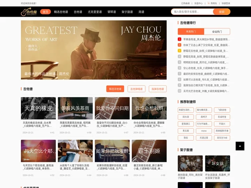Click title 如果你把我灌醉吉他谱_任夏
Screen dimensions: 251x188
(112, 167)
